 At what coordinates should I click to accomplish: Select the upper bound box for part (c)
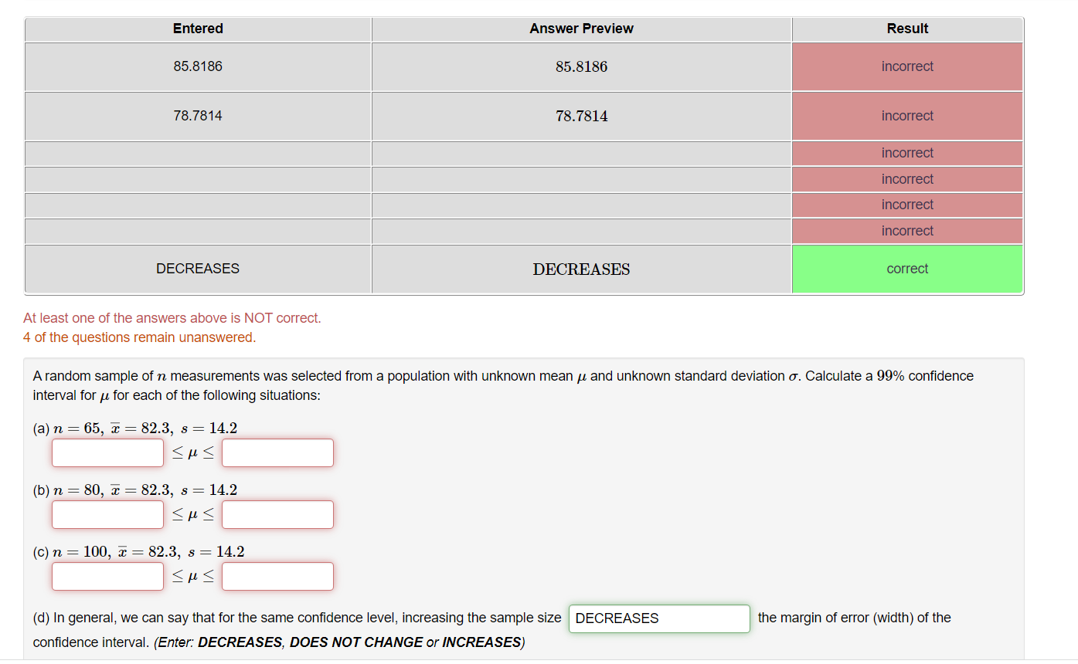[277, 576]
